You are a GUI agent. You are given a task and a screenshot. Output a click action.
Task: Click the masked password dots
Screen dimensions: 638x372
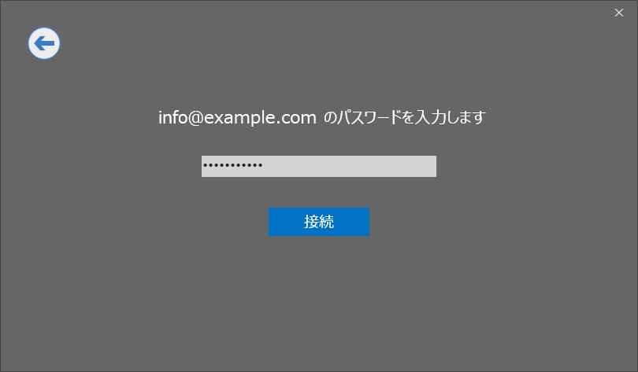[232, 165]
